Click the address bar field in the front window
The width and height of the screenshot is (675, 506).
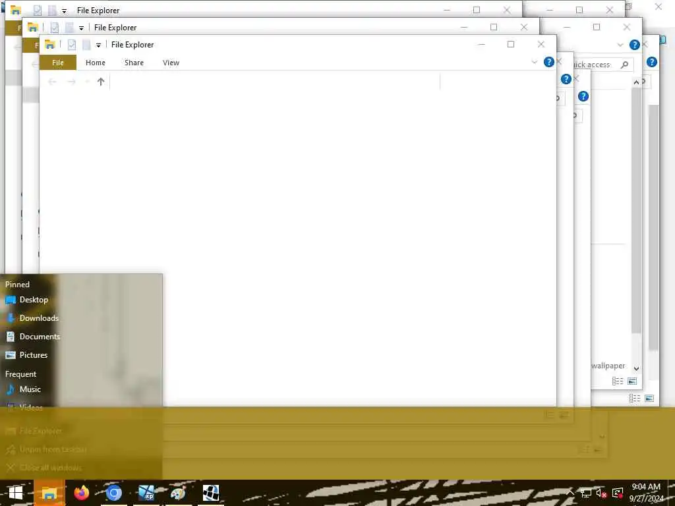pyautogui.click(x=275, y=81)
